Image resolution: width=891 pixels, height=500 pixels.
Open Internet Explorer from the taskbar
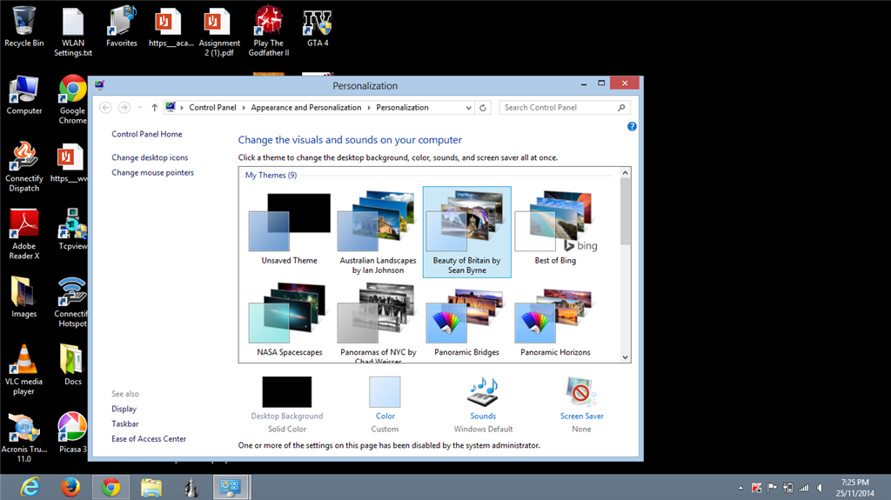point(30,488)
